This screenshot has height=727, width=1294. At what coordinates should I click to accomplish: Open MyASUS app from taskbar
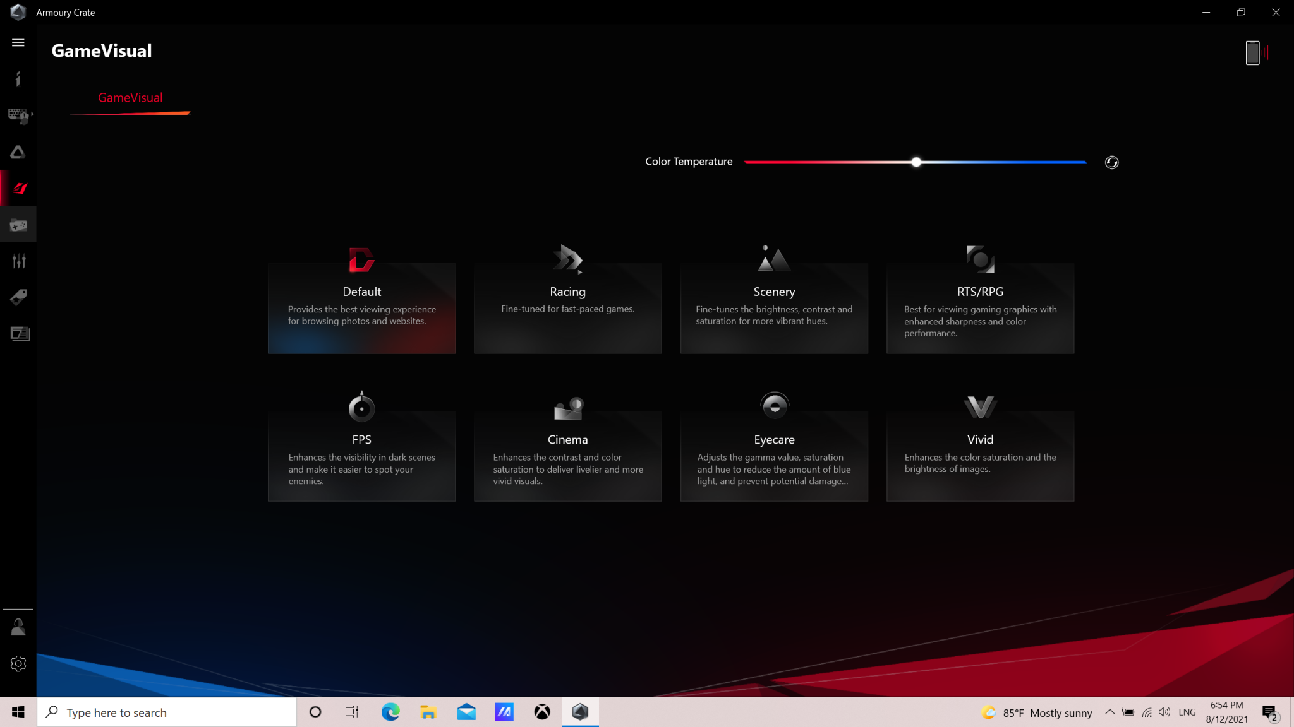click(504, 712)
